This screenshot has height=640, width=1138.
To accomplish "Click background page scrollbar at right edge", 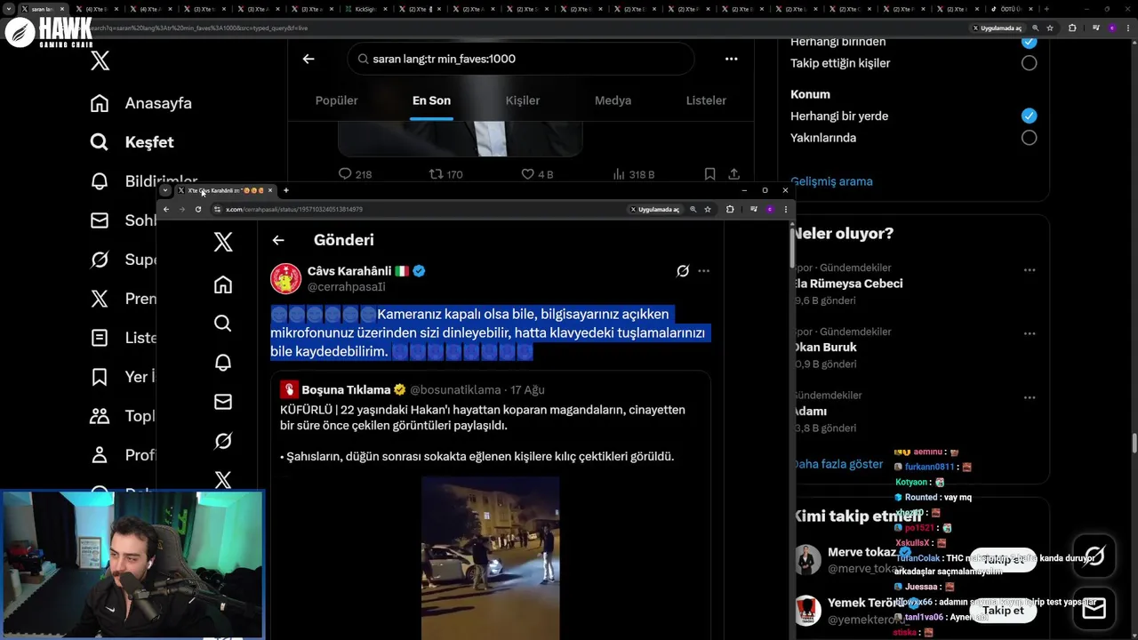I will pyautogui.click(x=1134, y=442).
